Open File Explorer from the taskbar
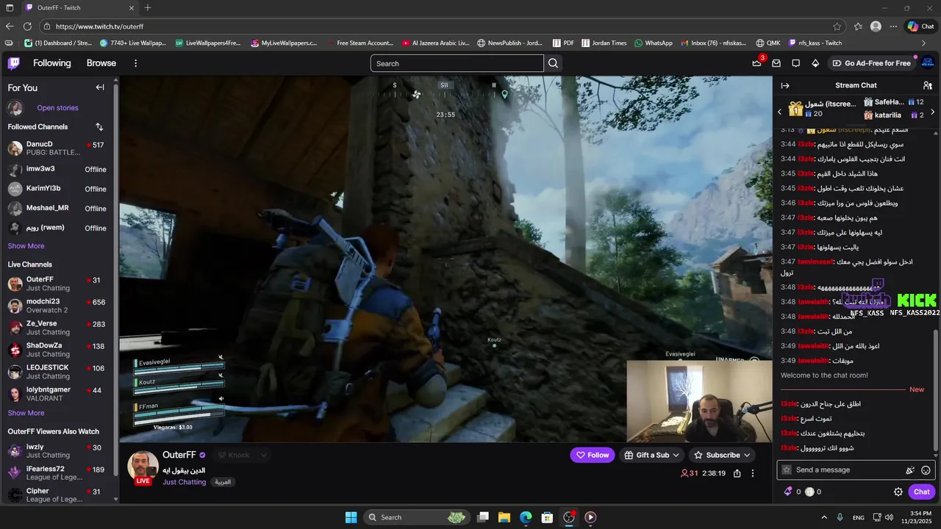 coord(504,517)
